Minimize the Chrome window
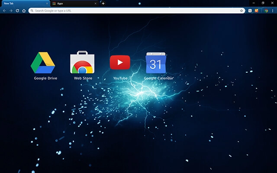This screenshot has width=277, height=173. (254, 3)
